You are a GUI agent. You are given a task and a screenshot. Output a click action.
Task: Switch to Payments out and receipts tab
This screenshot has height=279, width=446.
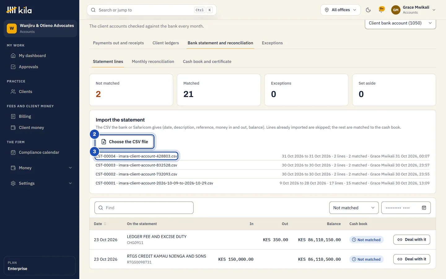pyautogui.click(x=118, y=43)
